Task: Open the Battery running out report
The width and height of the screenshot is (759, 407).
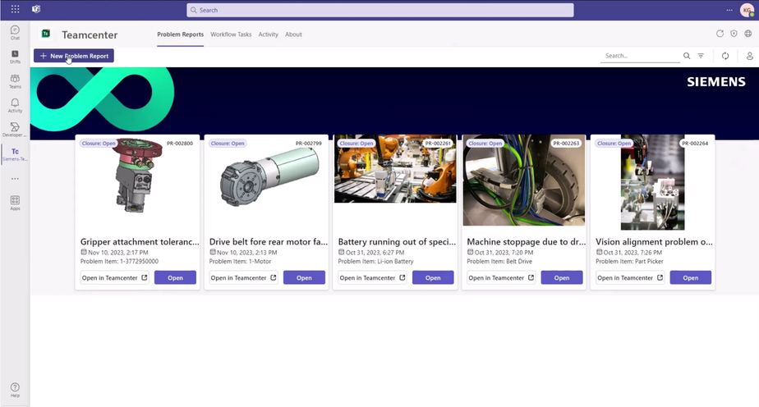Action: [x=433, y=277]
